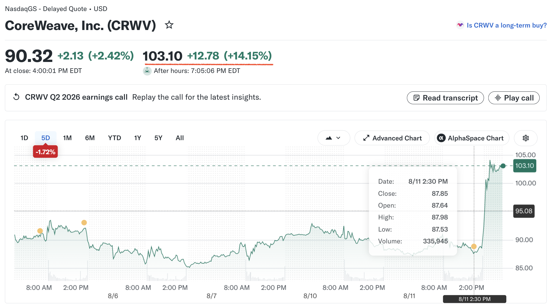
Task: Click tooltip Close value 87.85
Action: [440, 194]
